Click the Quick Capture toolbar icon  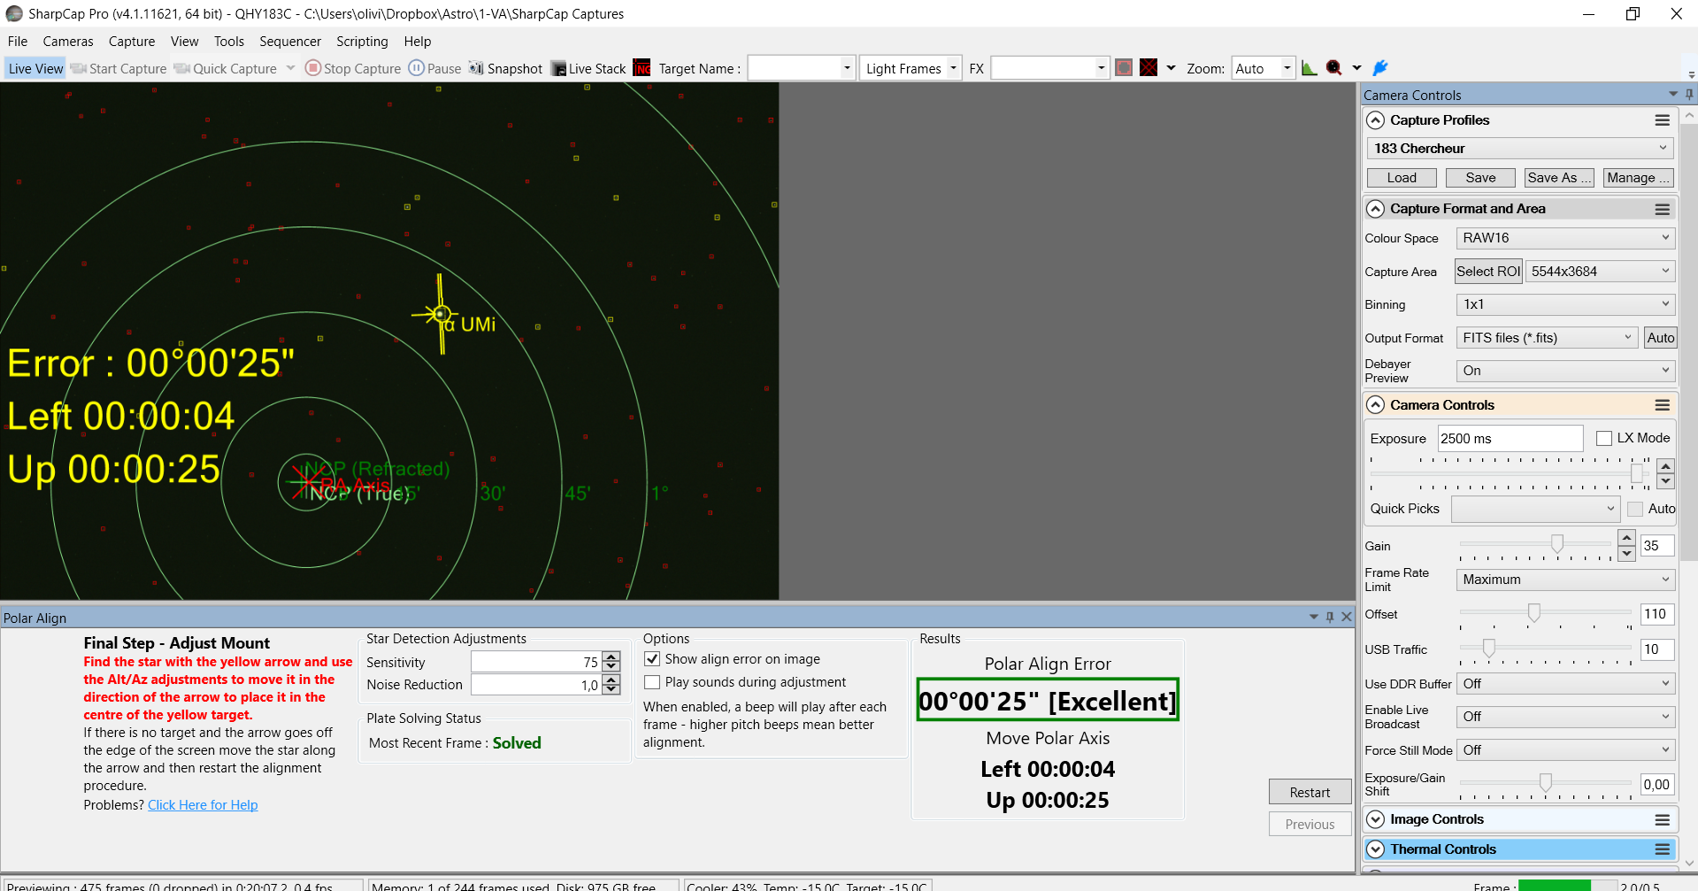[x=182, y=68]
